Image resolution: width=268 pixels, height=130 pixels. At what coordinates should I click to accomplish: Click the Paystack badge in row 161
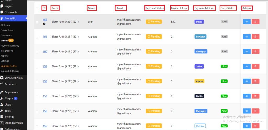200,36
